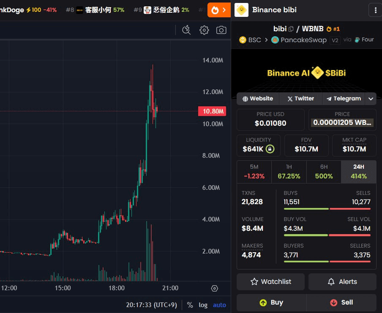Toggle percent scale on the chart

[x=190, y=305]
